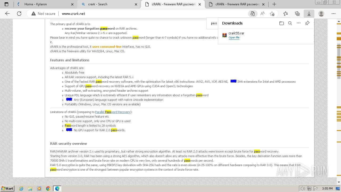Click All RAR versions support line

point(99,77)
